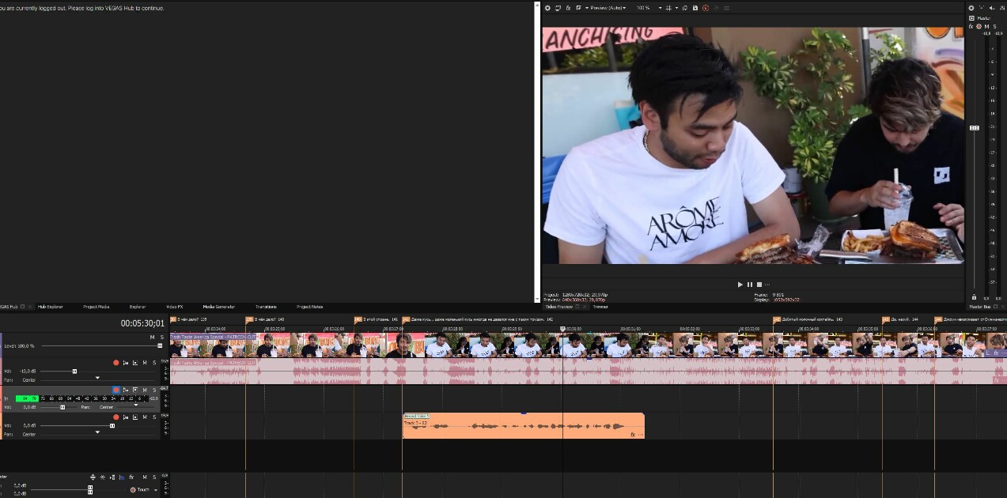
Task: Invert phase icon on second audio track
Action: click(135, 390)
